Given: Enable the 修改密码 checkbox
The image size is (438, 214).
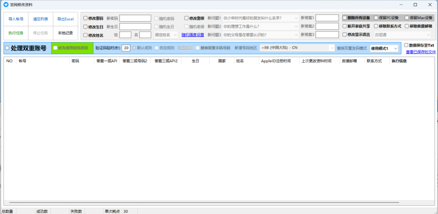Looking at the screenshot, I should click(85, 18).
